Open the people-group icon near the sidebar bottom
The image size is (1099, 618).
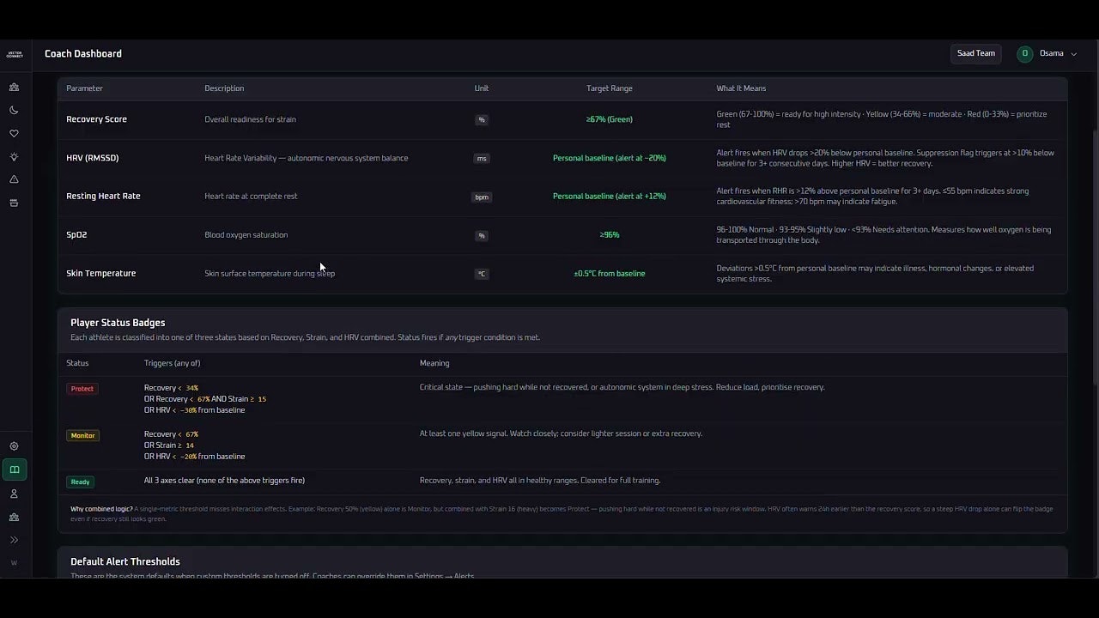click(x=14, y=517)
